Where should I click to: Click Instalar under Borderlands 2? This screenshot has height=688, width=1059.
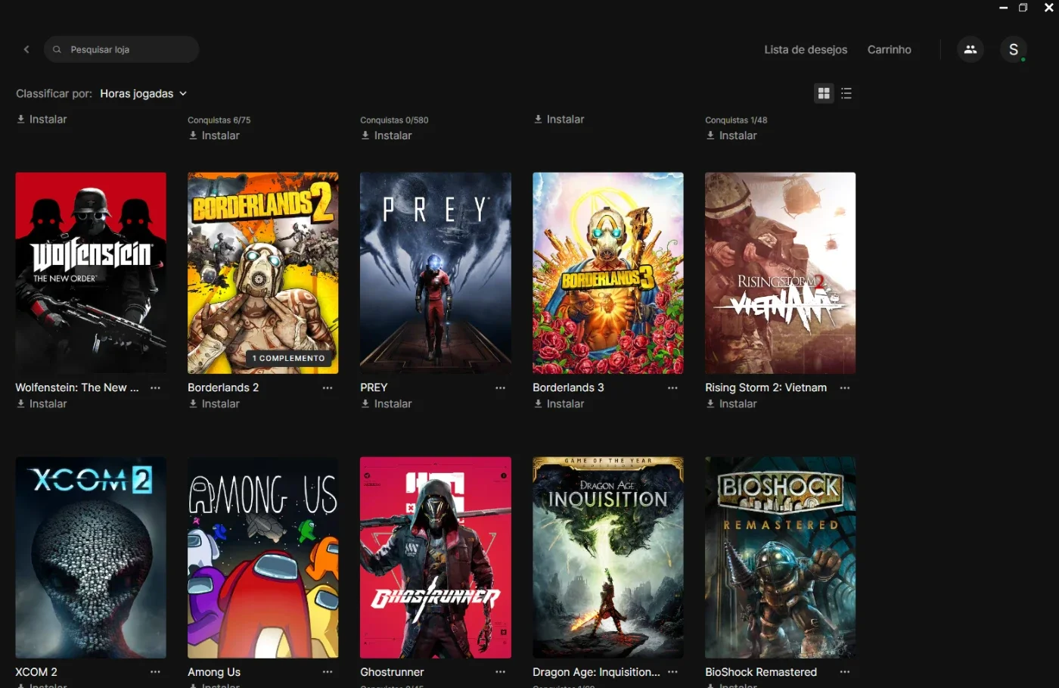(x=215, y=404)
